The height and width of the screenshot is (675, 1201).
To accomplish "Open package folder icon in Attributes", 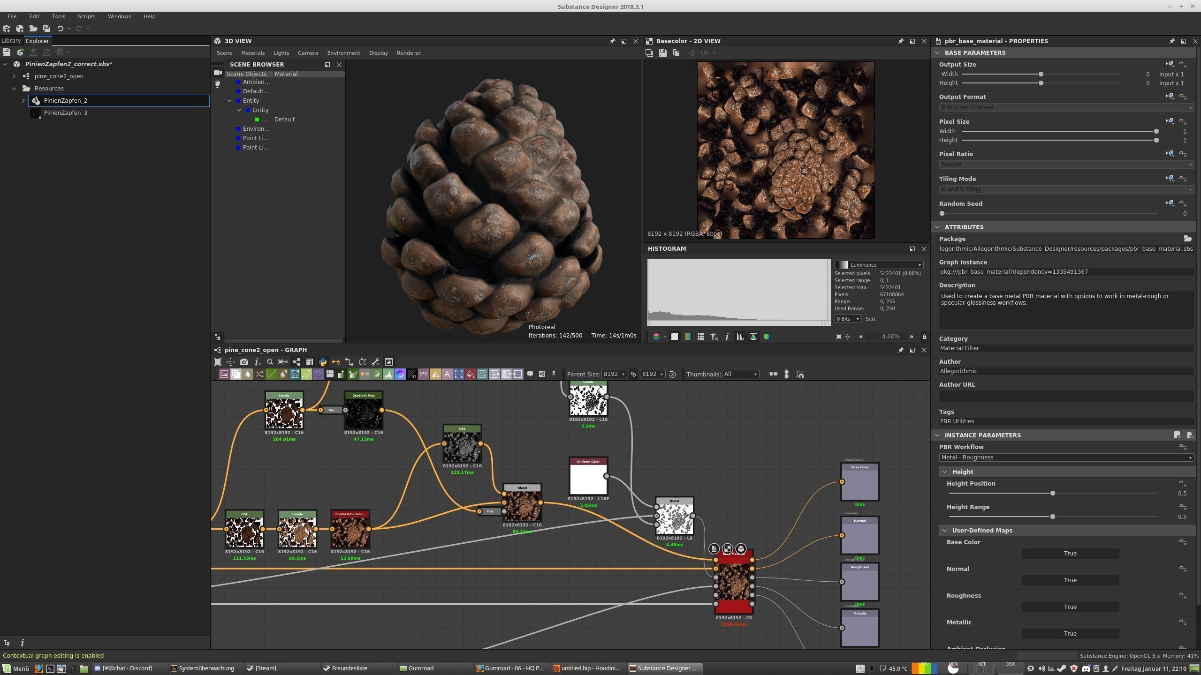I will (1187, 239).
